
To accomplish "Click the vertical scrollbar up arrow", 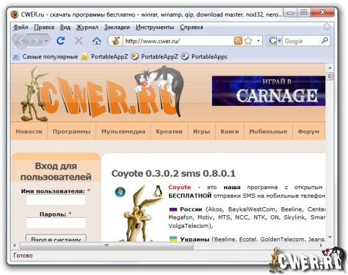I will 330,68.
